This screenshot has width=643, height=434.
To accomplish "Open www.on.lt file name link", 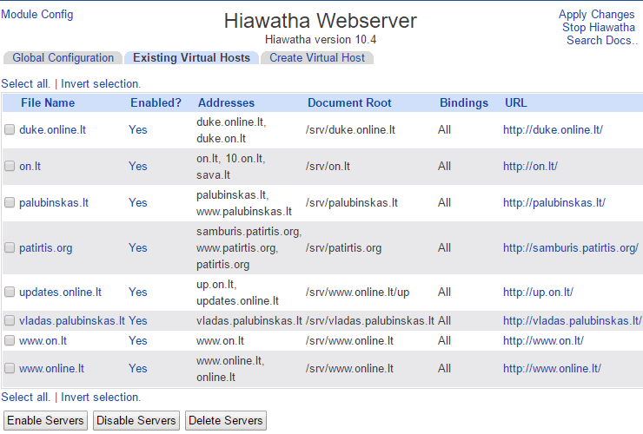I will (x=43, y=340).
